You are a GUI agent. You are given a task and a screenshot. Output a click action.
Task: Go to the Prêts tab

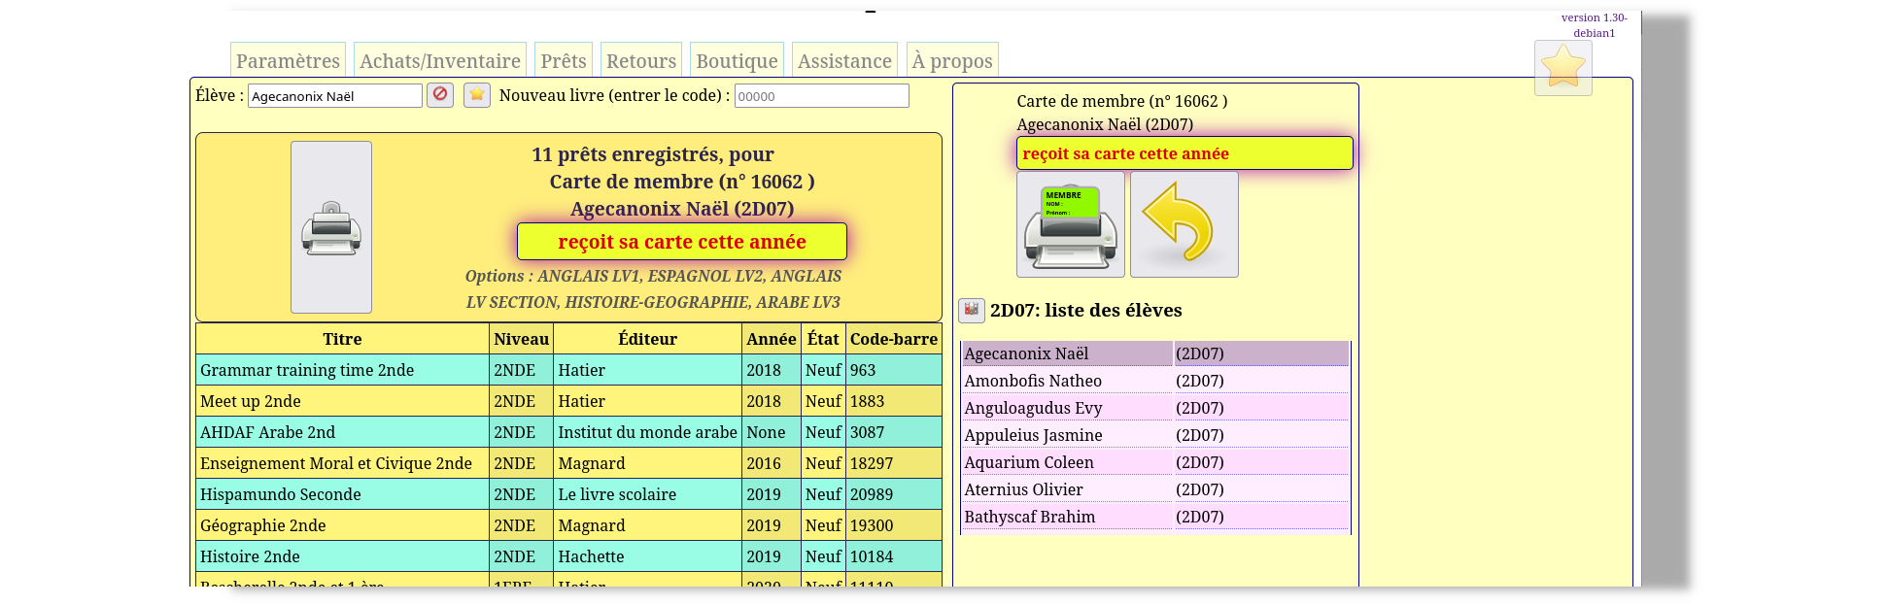coord(564,61)
